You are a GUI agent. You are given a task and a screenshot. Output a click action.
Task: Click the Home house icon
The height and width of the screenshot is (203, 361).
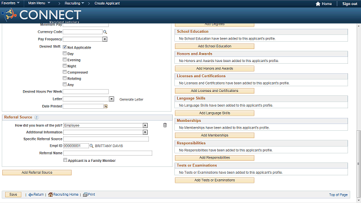coord(318,4)
